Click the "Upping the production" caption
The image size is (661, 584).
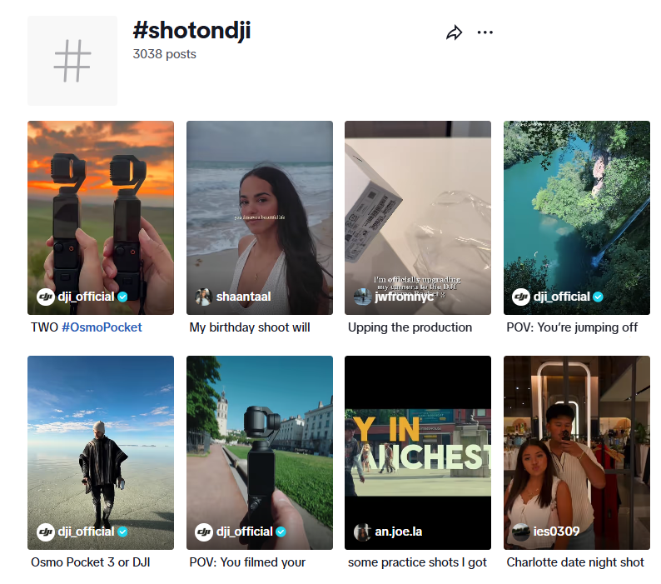pyautogui.click(x=410, y=327)
